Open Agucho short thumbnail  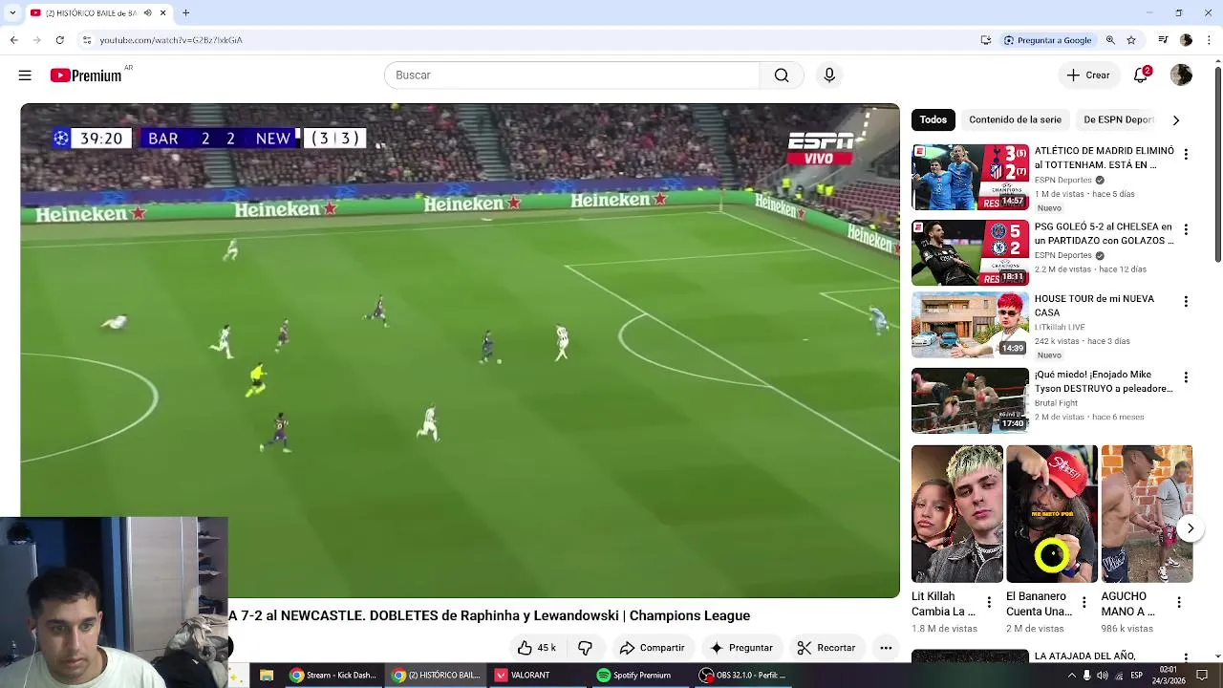point(1147,514)
